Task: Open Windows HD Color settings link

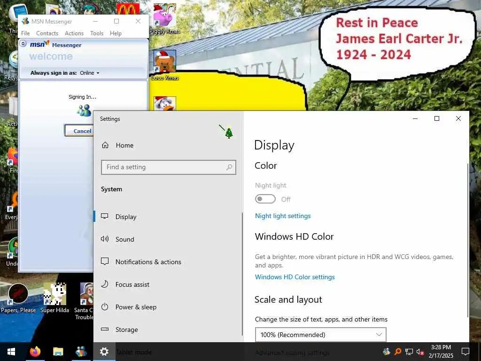Action: (295, 277)
